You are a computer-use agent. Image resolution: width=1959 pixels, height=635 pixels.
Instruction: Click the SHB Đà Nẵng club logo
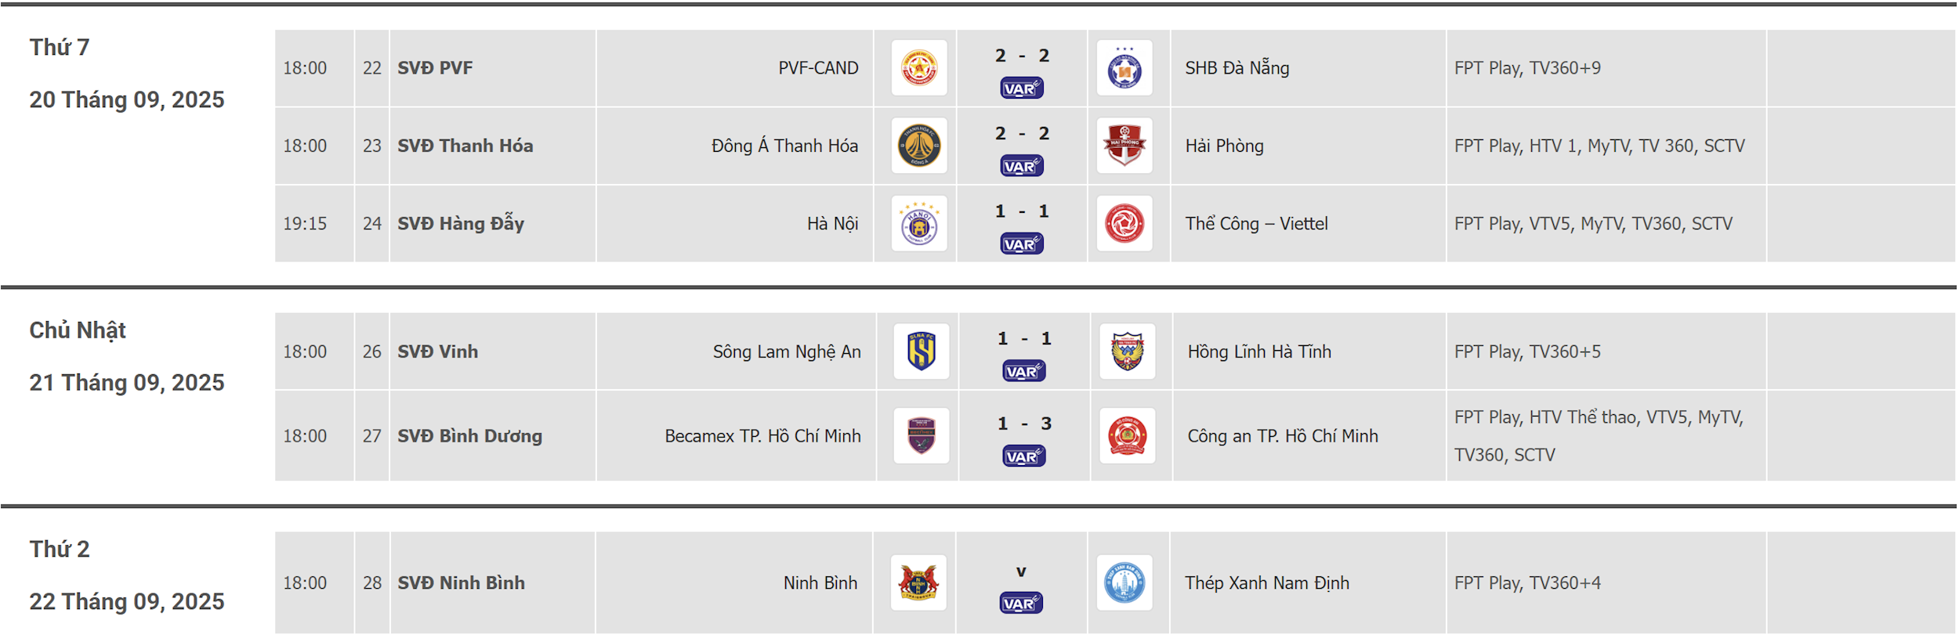pos(1124,68)
